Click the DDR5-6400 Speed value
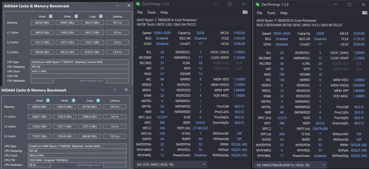 [x=282, y=33]
